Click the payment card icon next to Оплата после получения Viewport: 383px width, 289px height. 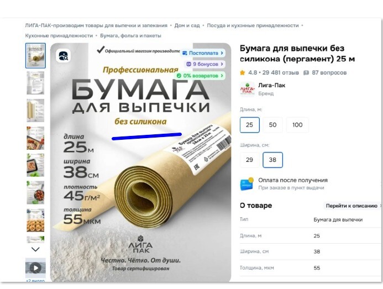[247, 183]
